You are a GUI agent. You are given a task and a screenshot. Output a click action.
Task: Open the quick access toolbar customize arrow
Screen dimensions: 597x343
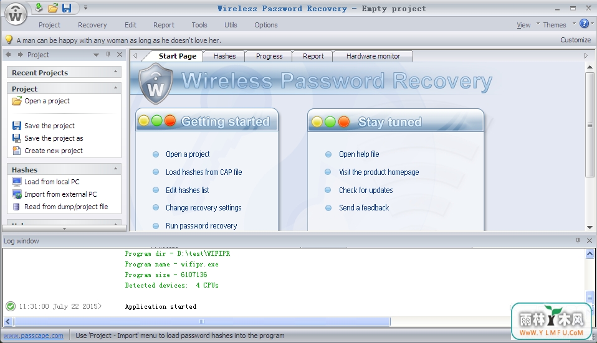tap(85, 7)
